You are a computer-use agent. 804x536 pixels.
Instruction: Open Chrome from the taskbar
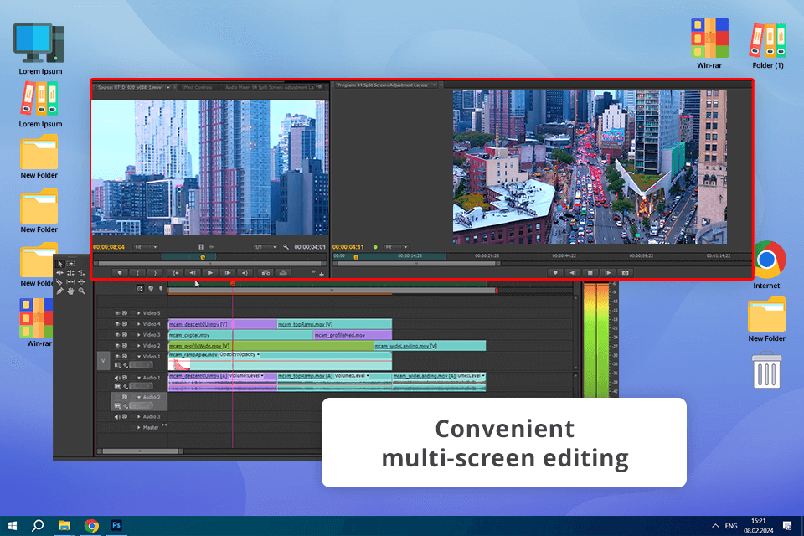click(91, 526)
